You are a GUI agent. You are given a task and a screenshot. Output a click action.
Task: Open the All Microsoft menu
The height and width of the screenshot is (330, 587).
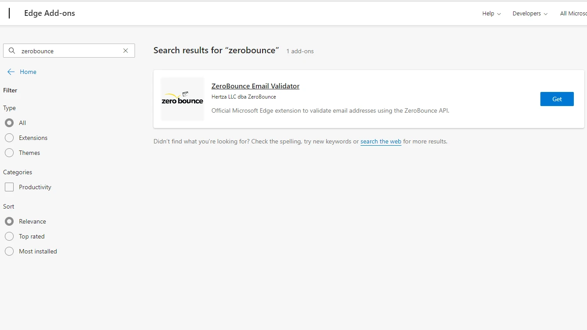click(576, 13)
